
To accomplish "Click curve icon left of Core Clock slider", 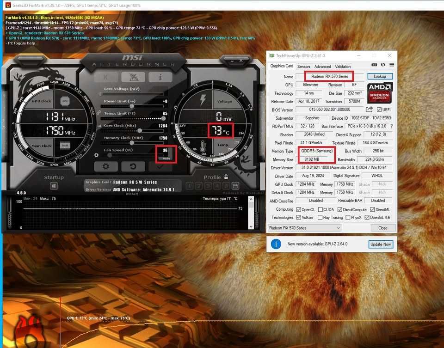I will click(x=99, y=126).
